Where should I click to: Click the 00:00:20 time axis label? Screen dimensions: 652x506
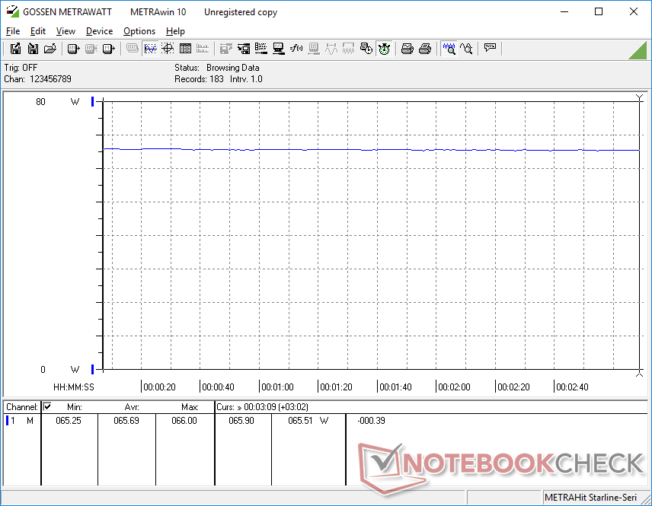159,387
